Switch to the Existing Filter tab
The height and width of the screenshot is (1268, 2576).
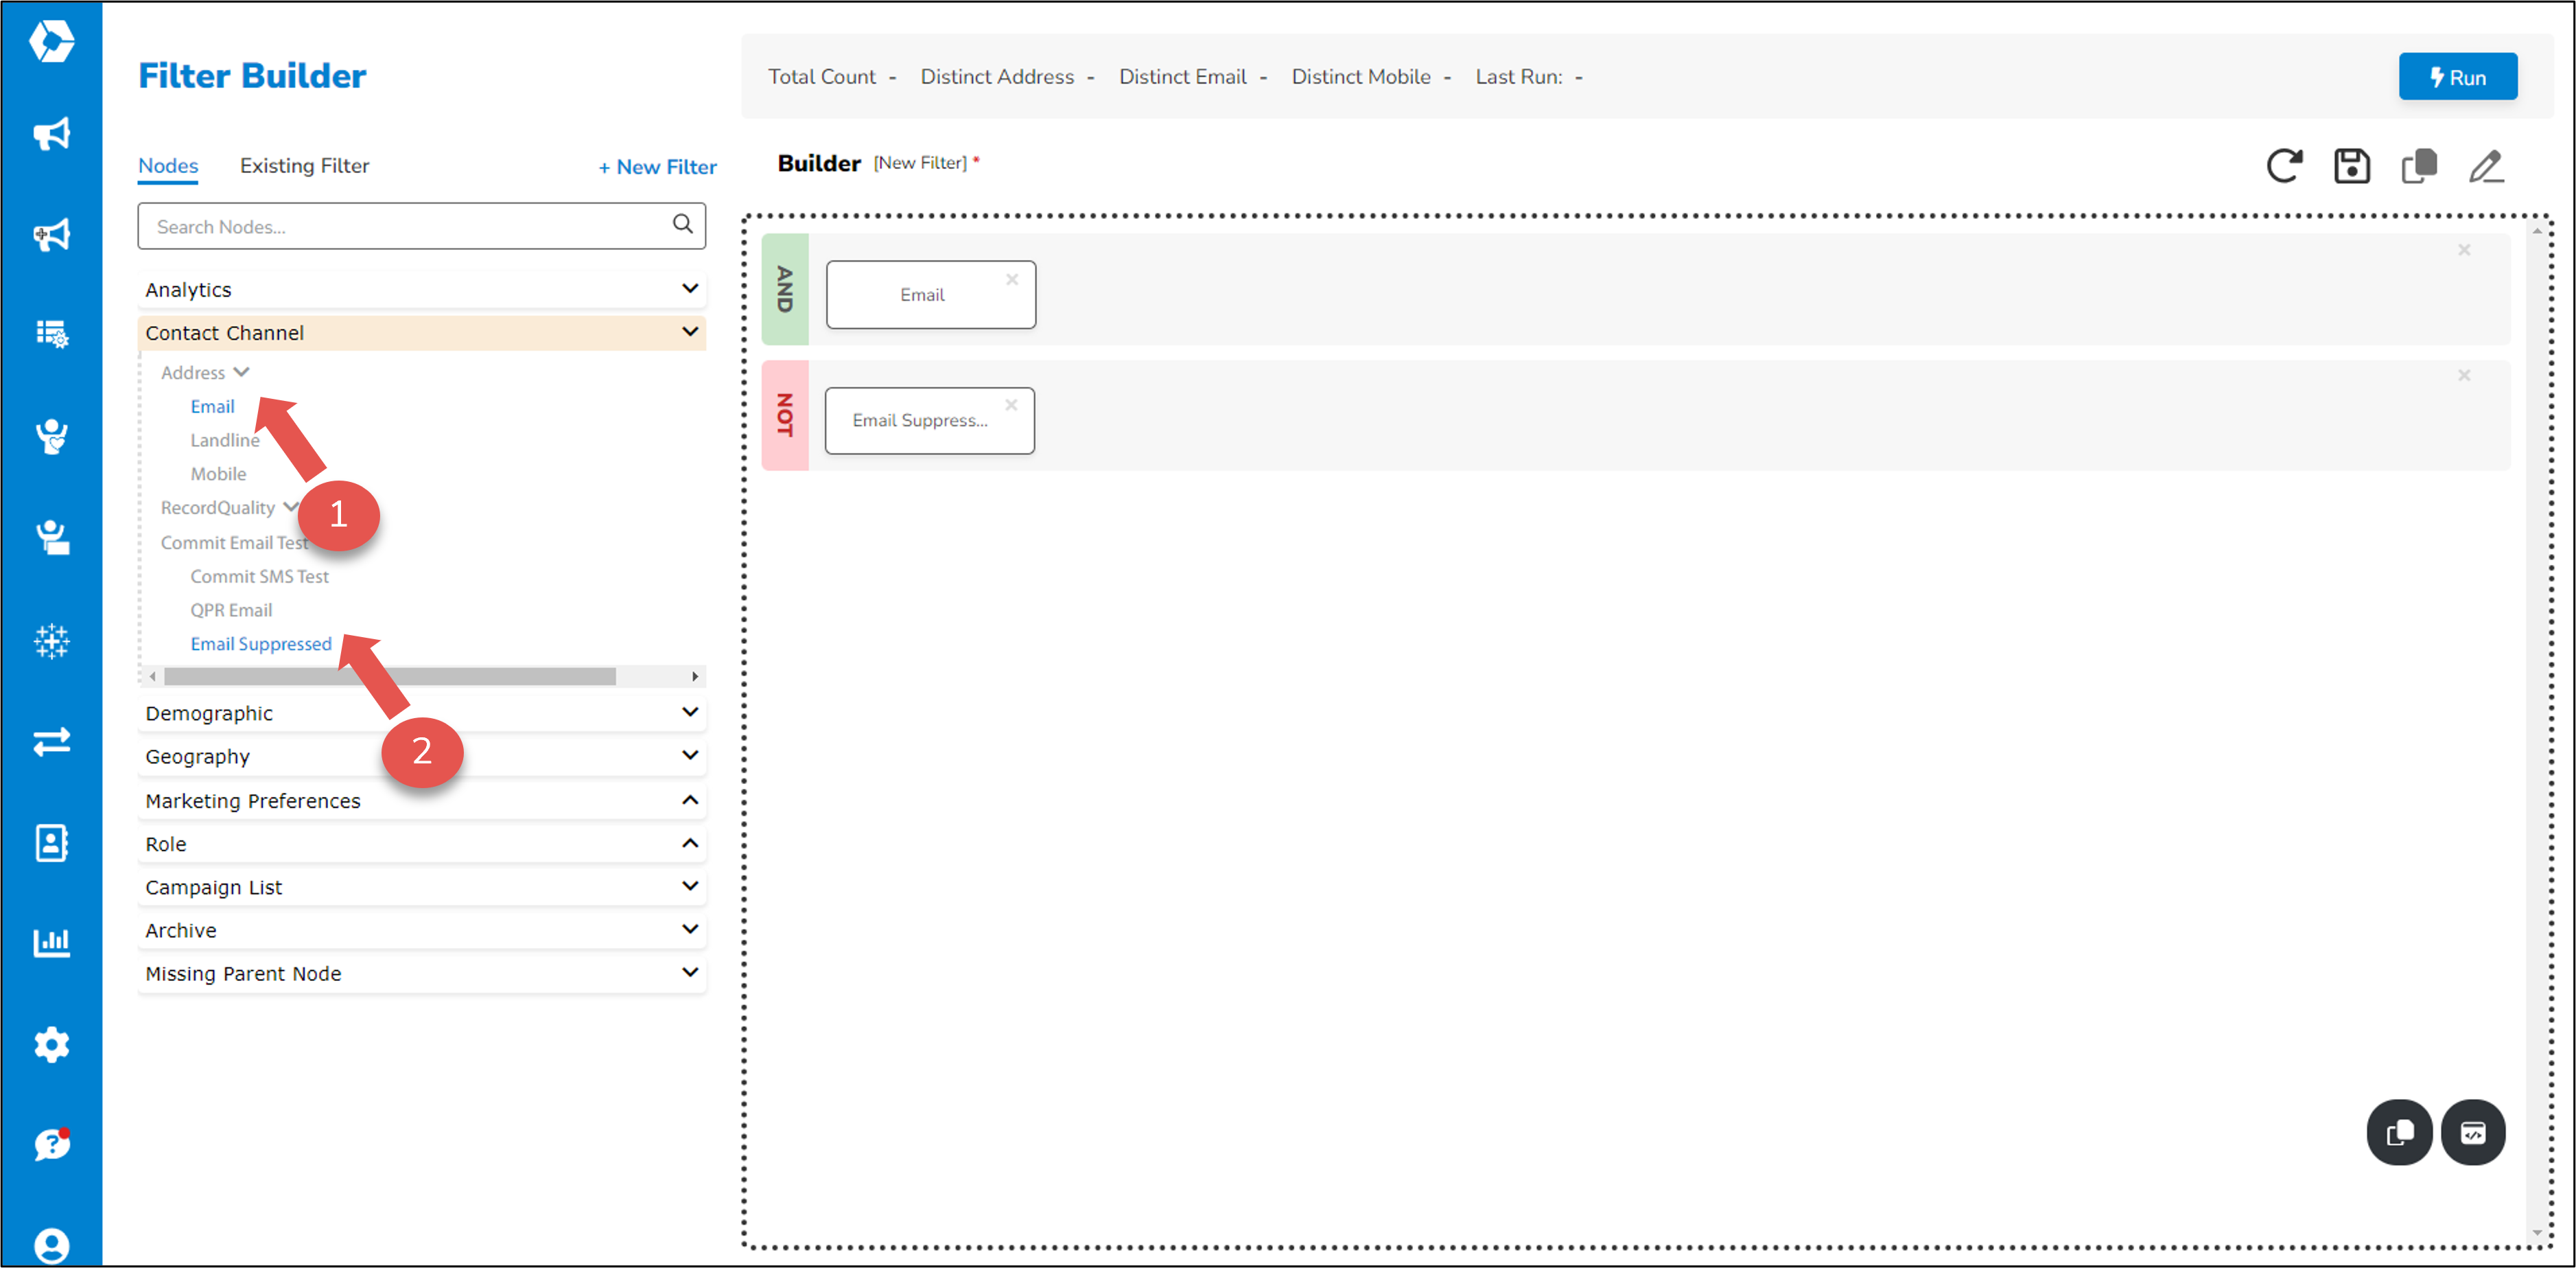pyautogui.click(x=304, y=165)
